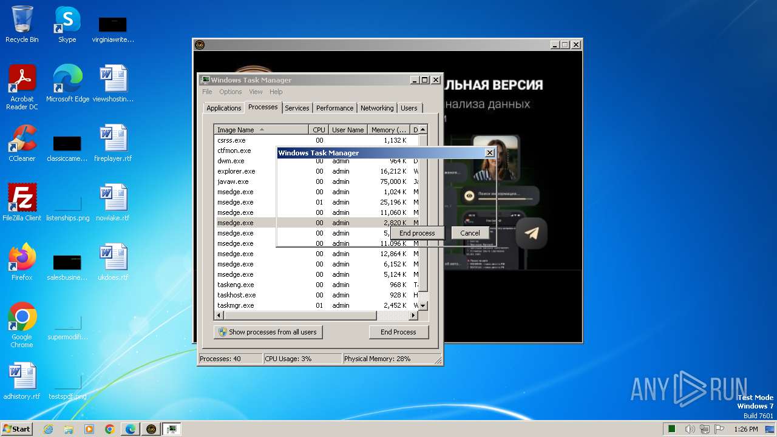The width and height of the screenshot is (777, 437).
Task: Click the clock showing 1:26 PM
Action: 745,429
